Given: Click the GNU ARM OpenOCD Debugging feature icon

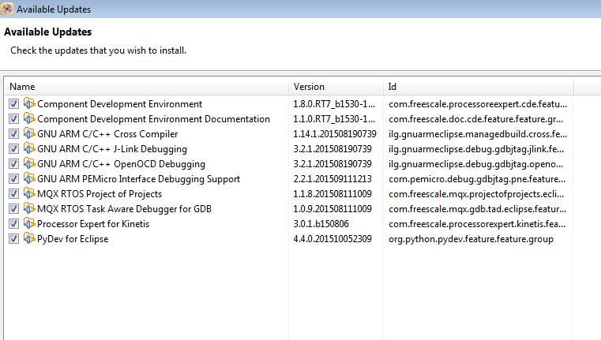Looking at the screenshot, I should (29, 164).
